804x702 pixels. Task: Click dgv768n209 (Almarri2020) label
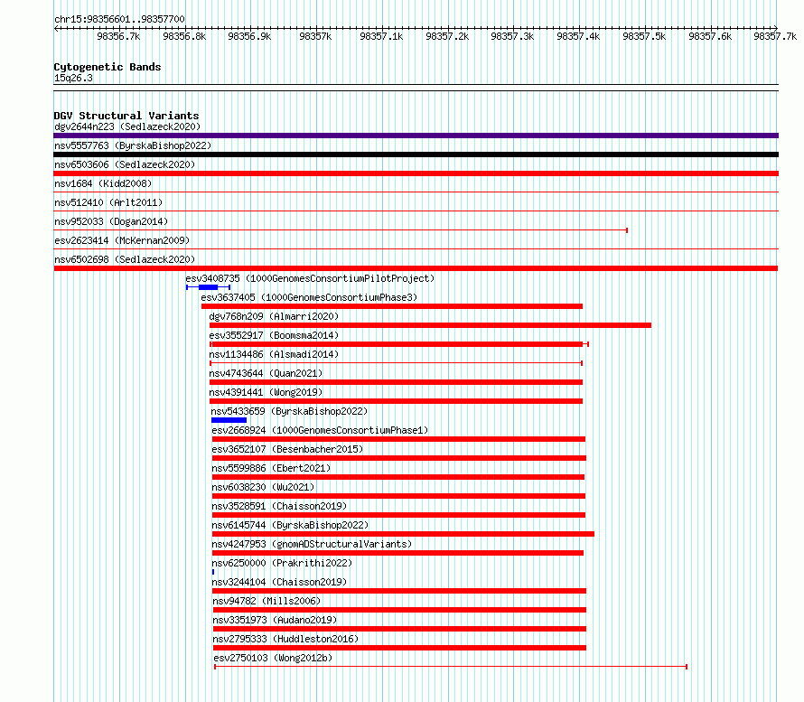(274, 316)
